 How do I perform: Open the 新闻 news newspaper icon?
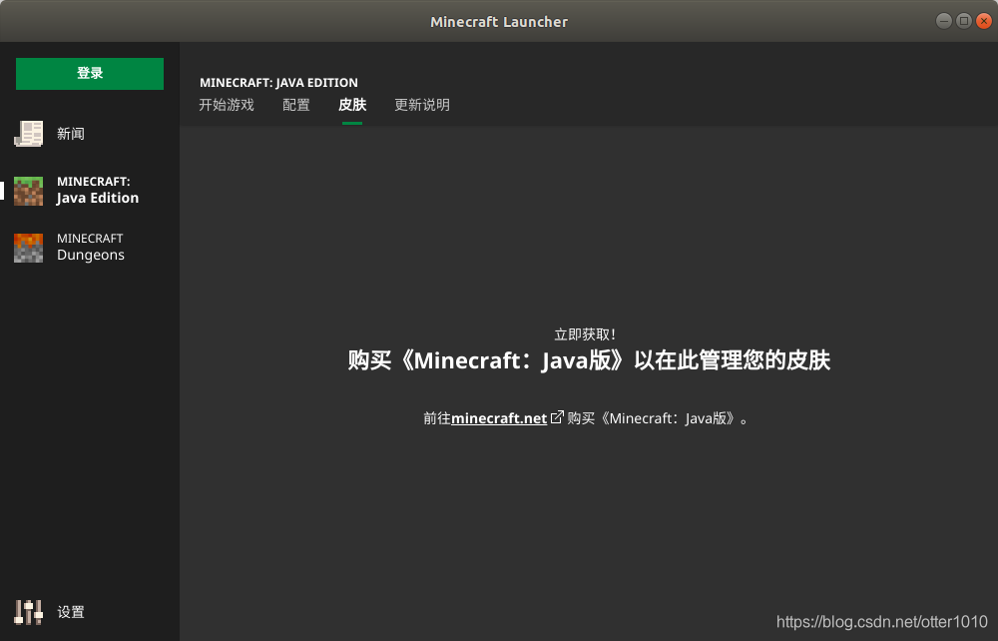click(29, 134)
